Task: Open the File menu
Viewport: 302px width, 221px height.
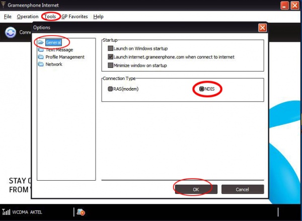Action: click(x=8, y=17)
